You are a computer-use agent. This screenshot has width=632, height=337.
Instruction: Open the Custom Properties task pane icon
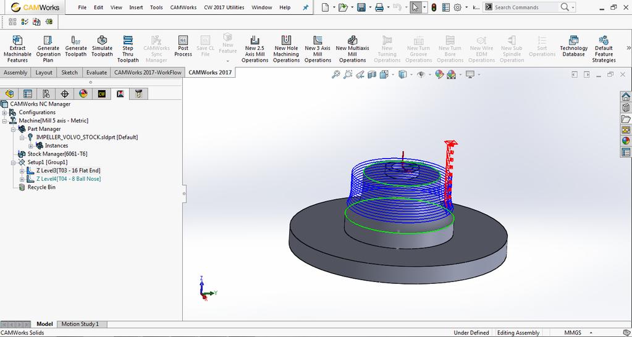(626, 152)
